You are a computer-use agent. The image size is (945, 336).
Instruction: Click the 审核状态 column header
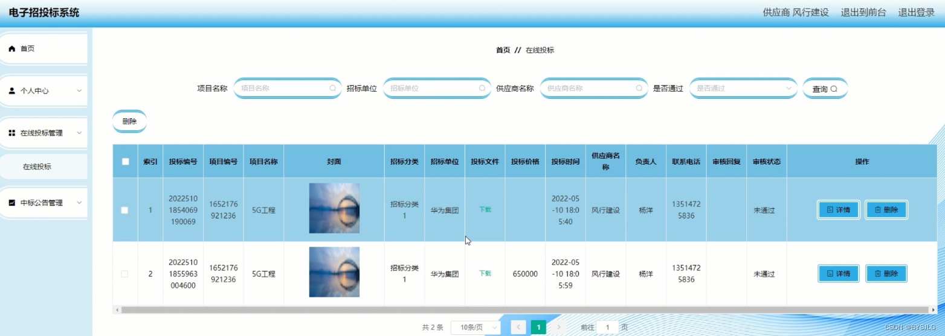767,162
